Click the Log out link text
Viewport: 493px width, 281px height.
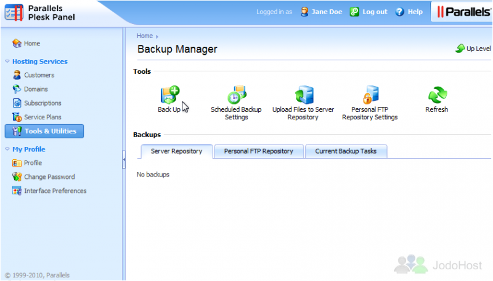click(375, 12)
